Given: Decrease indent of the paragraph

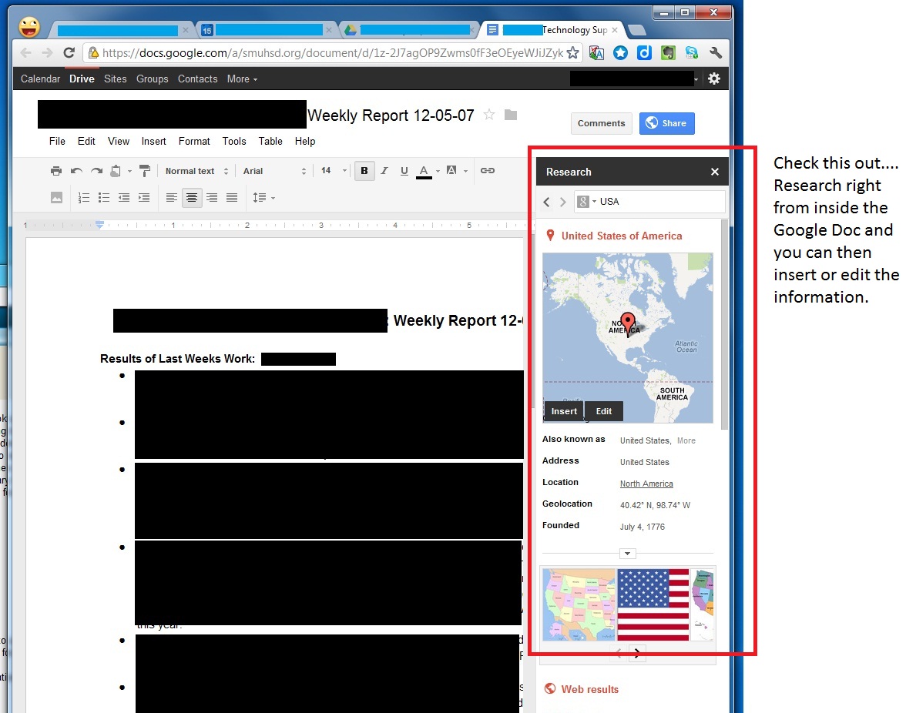Looking at the screenshot, I should [x=124, y=198].
